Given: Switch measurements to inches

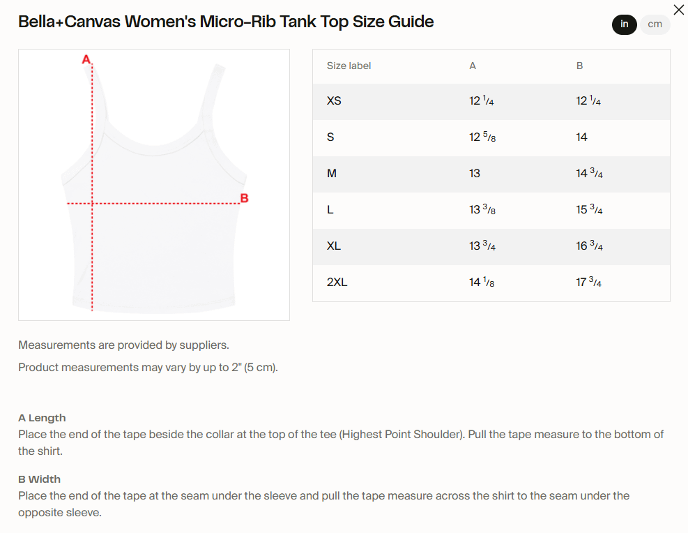Looking at the screenshot, I should [625, 24].
